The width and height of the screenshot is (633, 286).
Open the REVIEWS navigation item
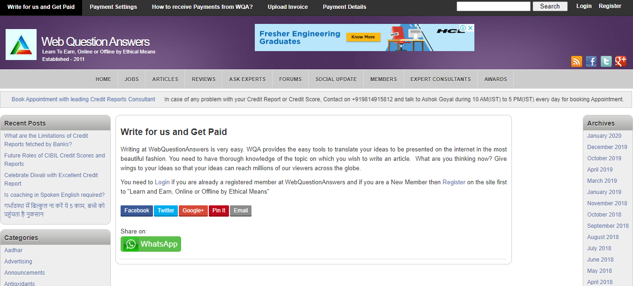pyautogui.click(x=204, y=79)
